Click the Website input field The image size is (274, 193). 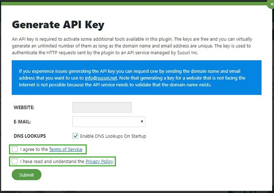click(x=102, y=107)
